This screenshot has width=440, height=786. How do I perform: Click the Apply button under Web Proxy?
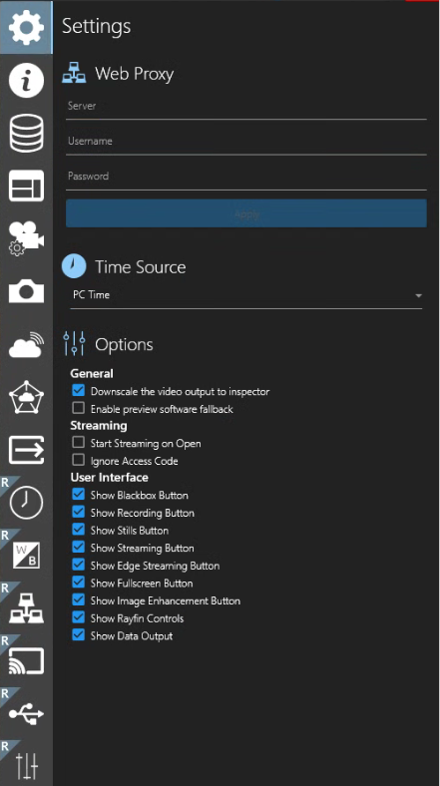click(246, 214)
